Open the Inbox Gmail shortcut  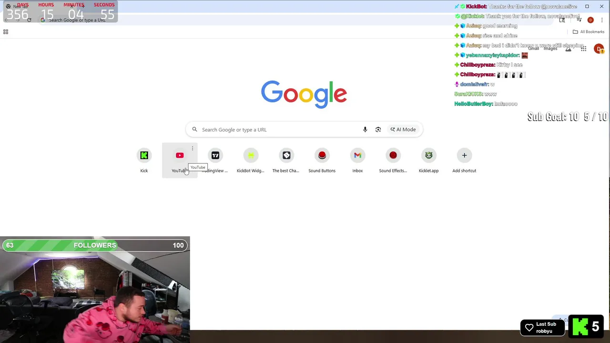pos(357,161)
